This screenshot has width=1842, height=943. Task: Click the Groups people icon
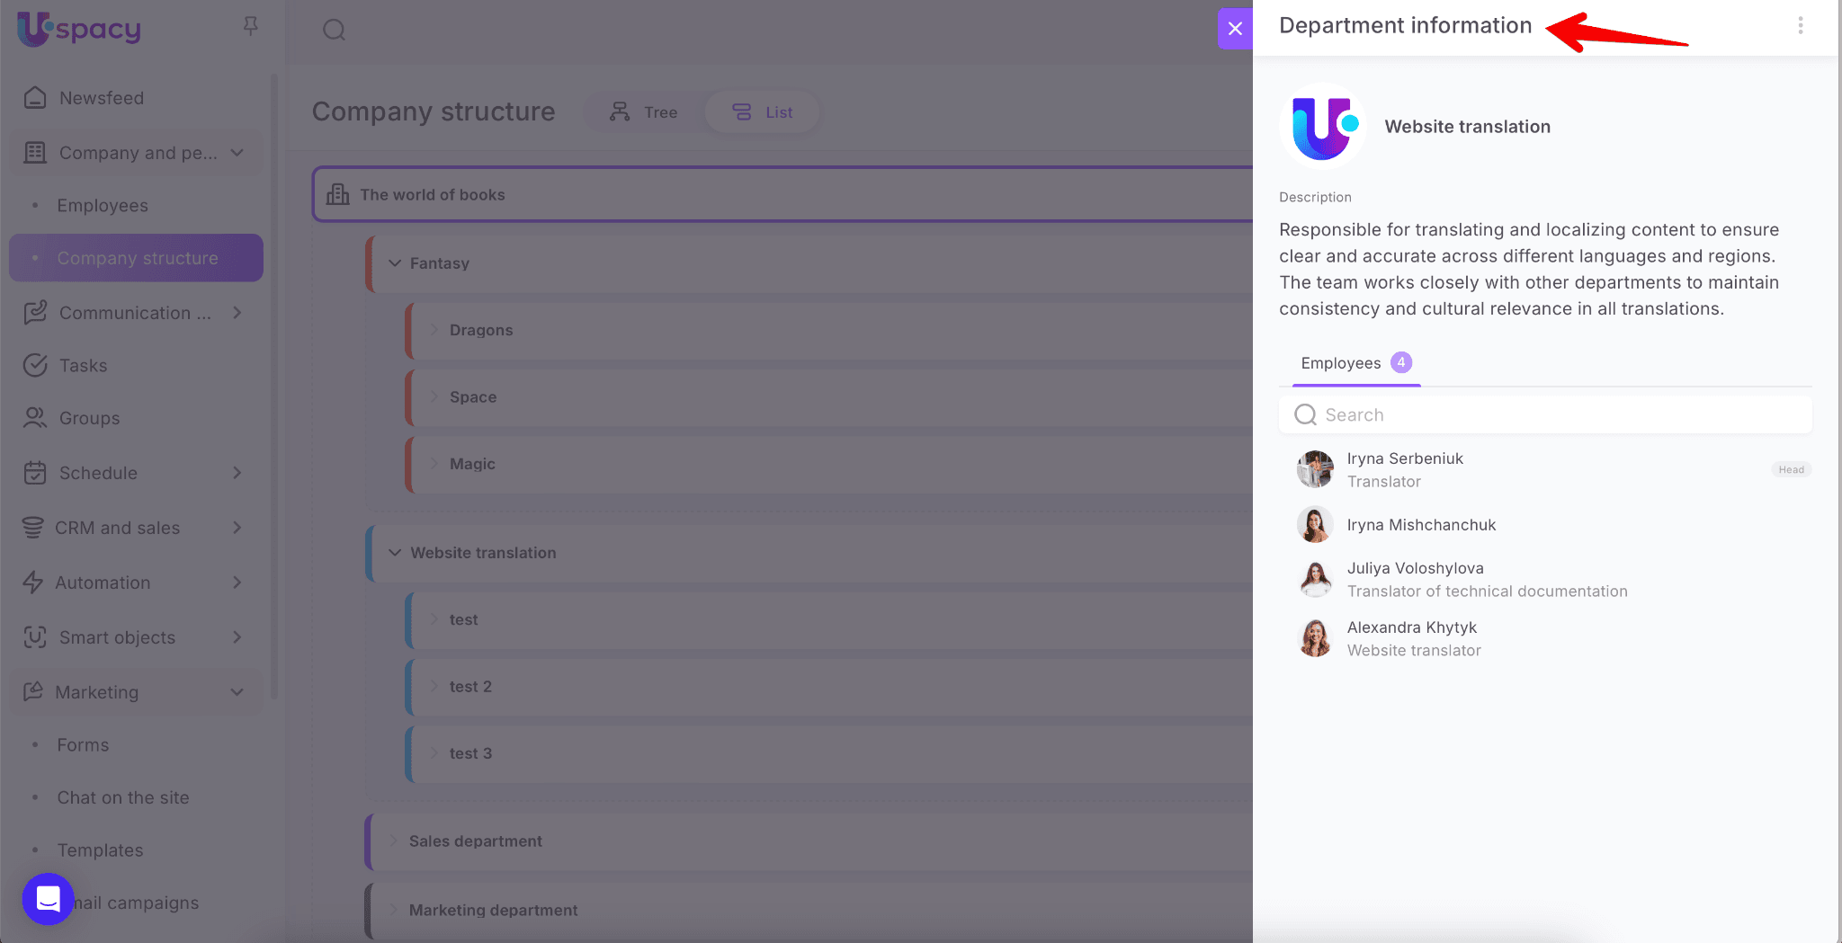35,418
